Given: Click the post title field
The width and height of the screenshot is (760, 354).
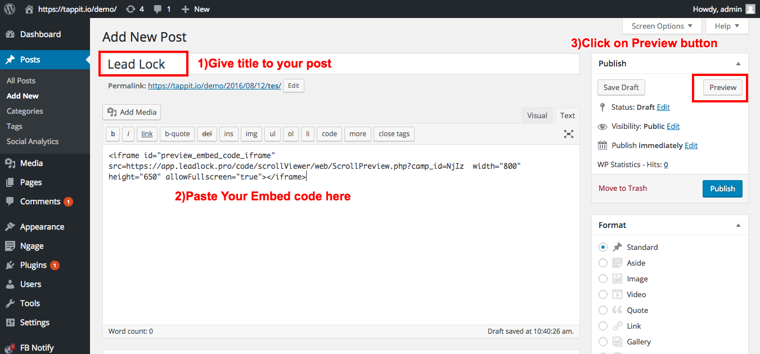Looking at the screenshot, I should pos(341,64).
